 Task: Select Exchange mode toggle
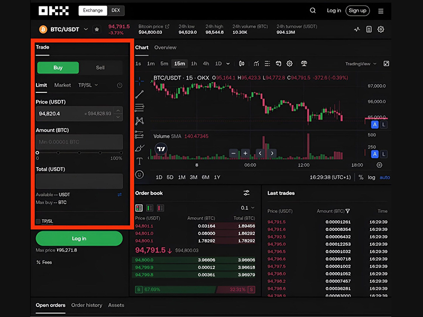[x=93, y=11]
